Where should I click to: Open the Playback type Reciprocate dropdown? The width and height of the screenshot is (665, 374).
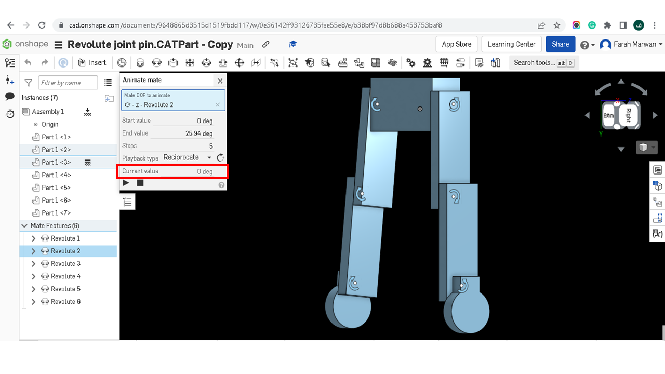pos(187,157)
